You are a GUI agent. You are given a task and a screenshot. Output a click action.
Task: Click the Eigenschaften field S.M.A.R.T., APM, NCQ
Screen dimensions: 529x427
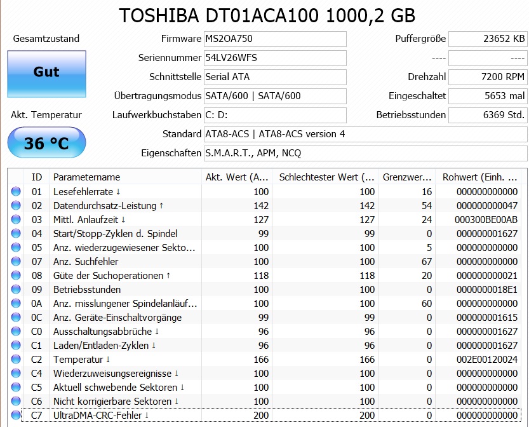(365, 153)
